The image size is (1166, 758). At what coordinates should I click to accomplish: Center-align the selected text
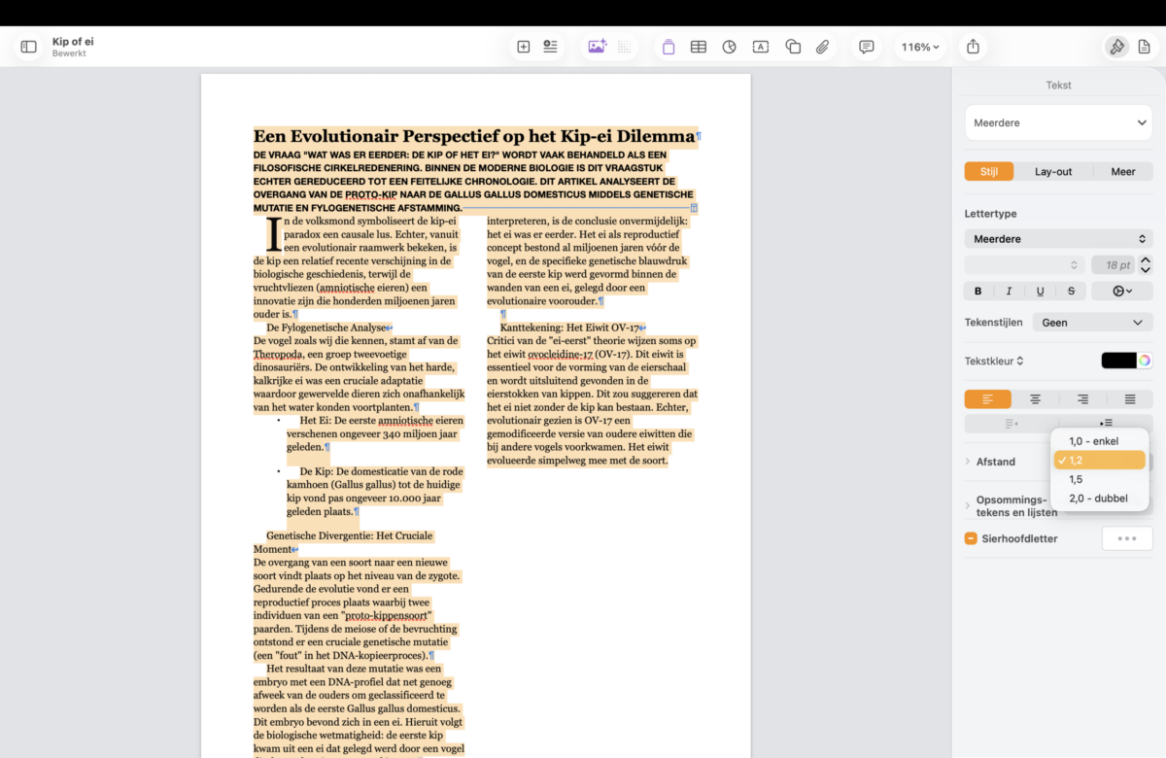(x=1035, y=398)
